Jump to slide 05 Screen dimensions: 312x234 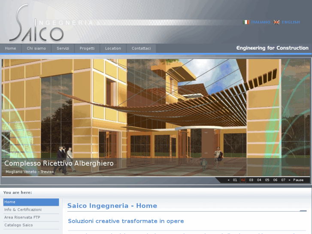click(267, 180)
